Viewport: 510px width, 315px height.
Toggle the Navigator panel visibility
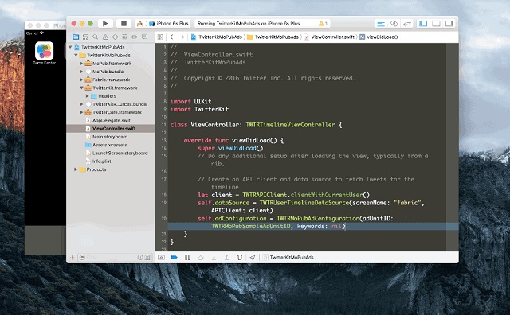click(423, 23)
